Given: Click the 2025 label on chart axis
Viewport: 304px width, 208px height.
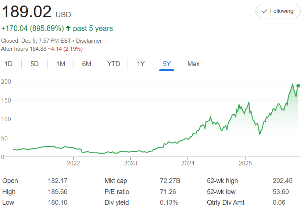Looking at the screenshot, I should point(245,163).
